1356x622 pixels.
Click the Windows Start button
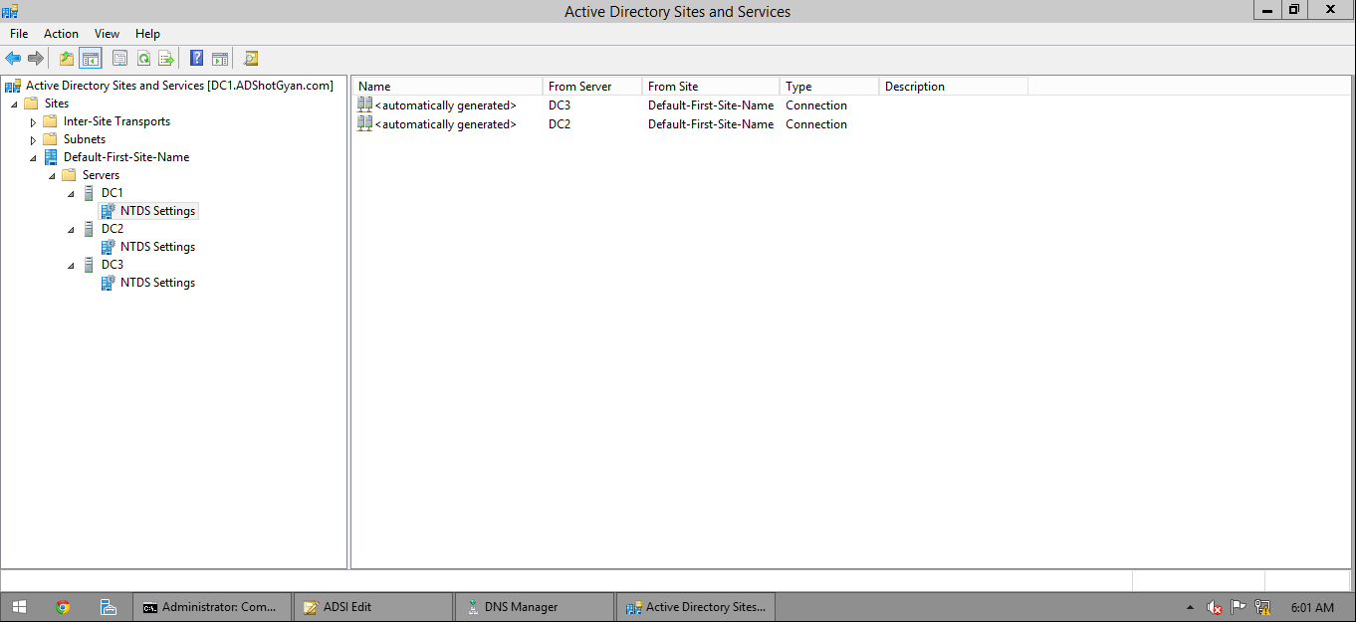(x=19, y=606)
